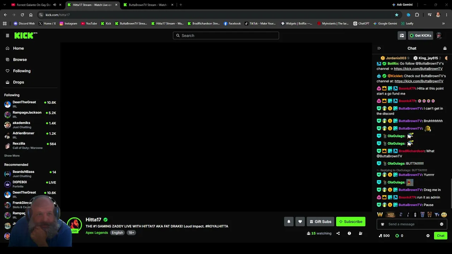Open the Discord Web bookmark
Image resolution: width=452 pixels, height=254 pixels.
tap(24, 24)
